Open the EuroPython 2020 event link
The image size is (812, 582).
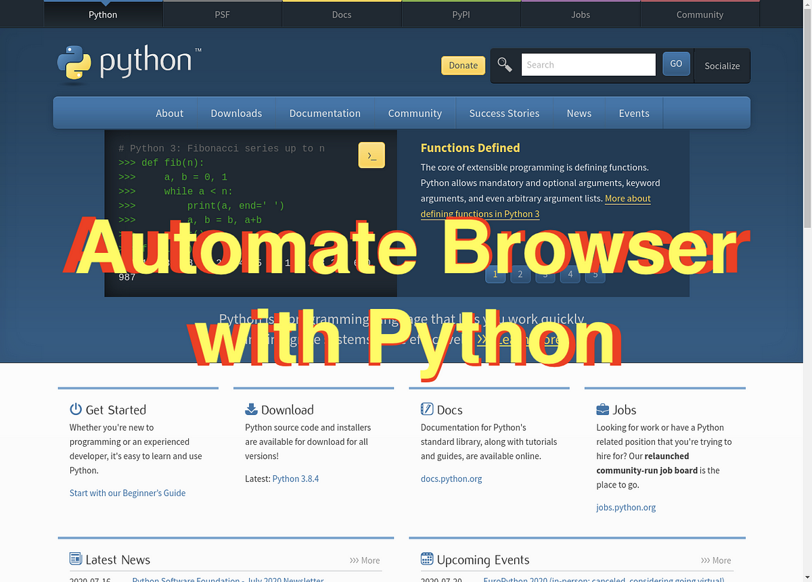[604, 579]
